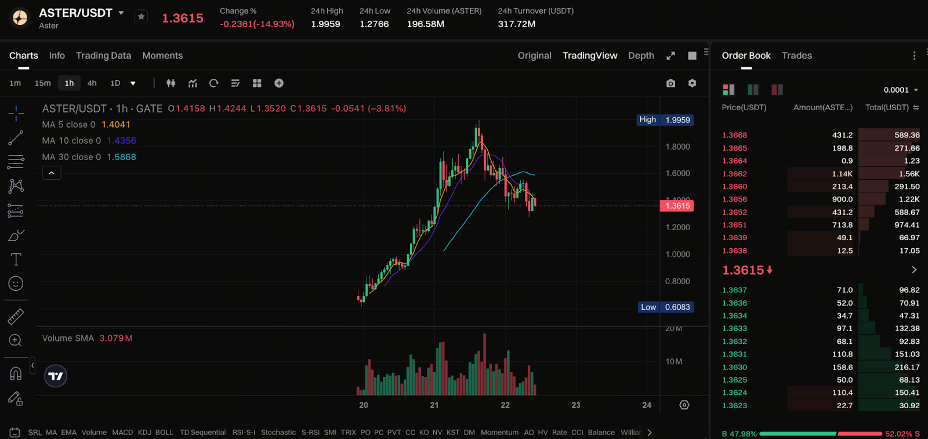The width and height of the screenshot is (928, 439).
Task: Show more indicators with right arrow
Action: 650,432
